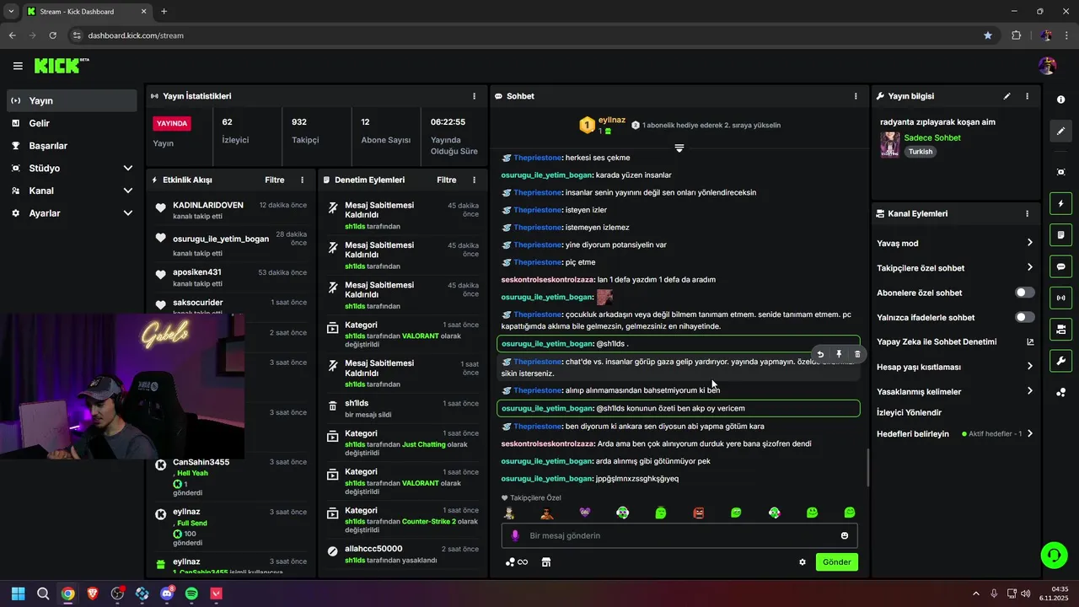This screenshot has width=1079, height=607.
Task: Open the Windows Start menu
Action: [18, 594]
